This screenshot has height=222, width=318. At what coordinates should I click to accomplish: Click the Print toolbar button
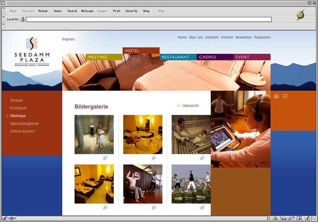click(x=116, y=11)
